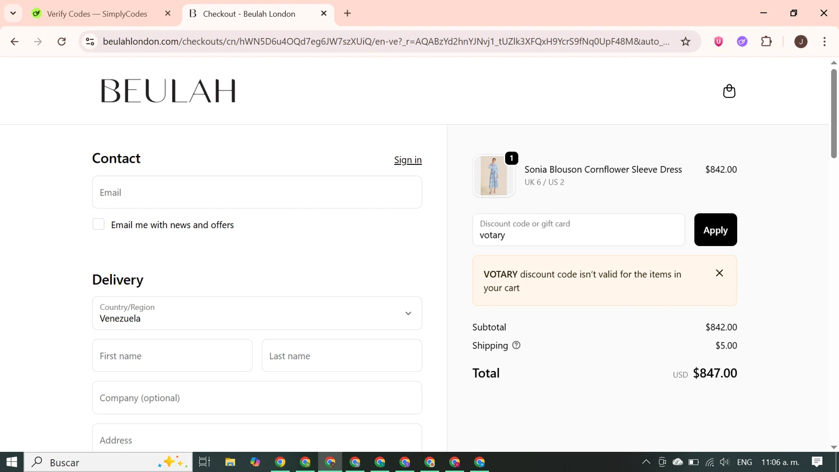Open the notification center icon
Image resolution: width=839 pixels, height=472 pixels.
pos(817,462)
